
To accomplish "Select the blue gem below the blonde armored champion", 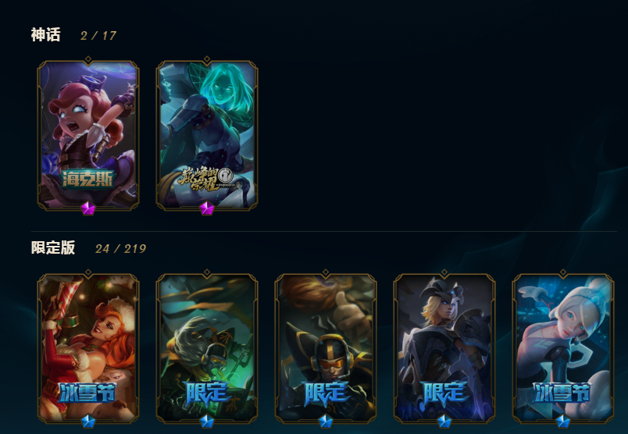I will coord(444,422).
